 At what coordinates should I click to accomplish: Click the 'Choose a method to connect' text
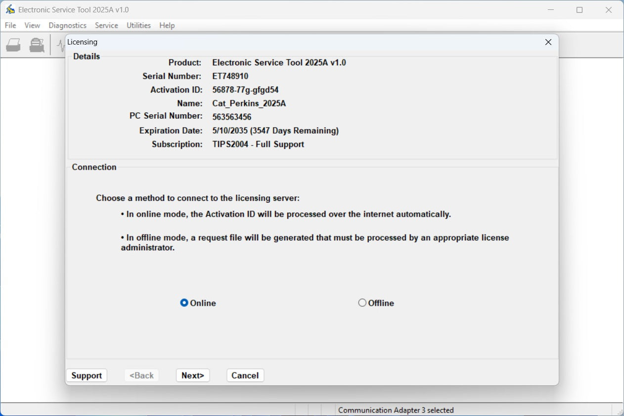(x=198, y=198)
